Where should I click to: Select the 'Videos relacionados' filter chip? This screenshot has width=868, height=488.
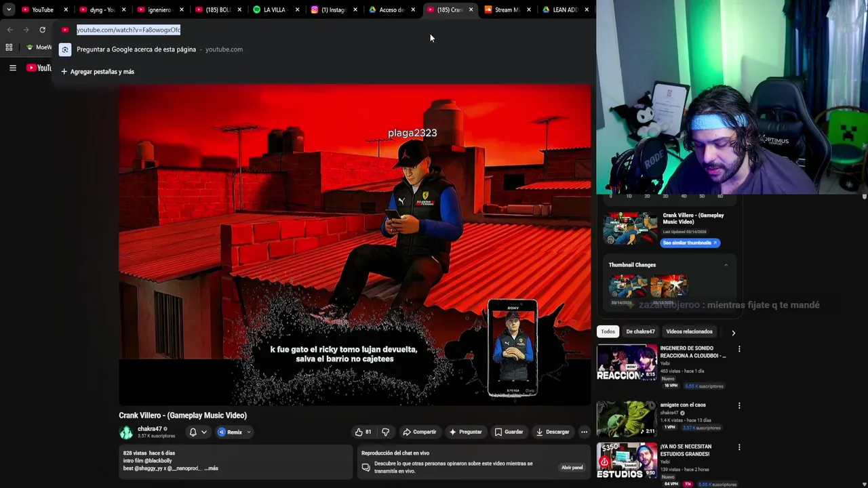[x=689, y=331]
